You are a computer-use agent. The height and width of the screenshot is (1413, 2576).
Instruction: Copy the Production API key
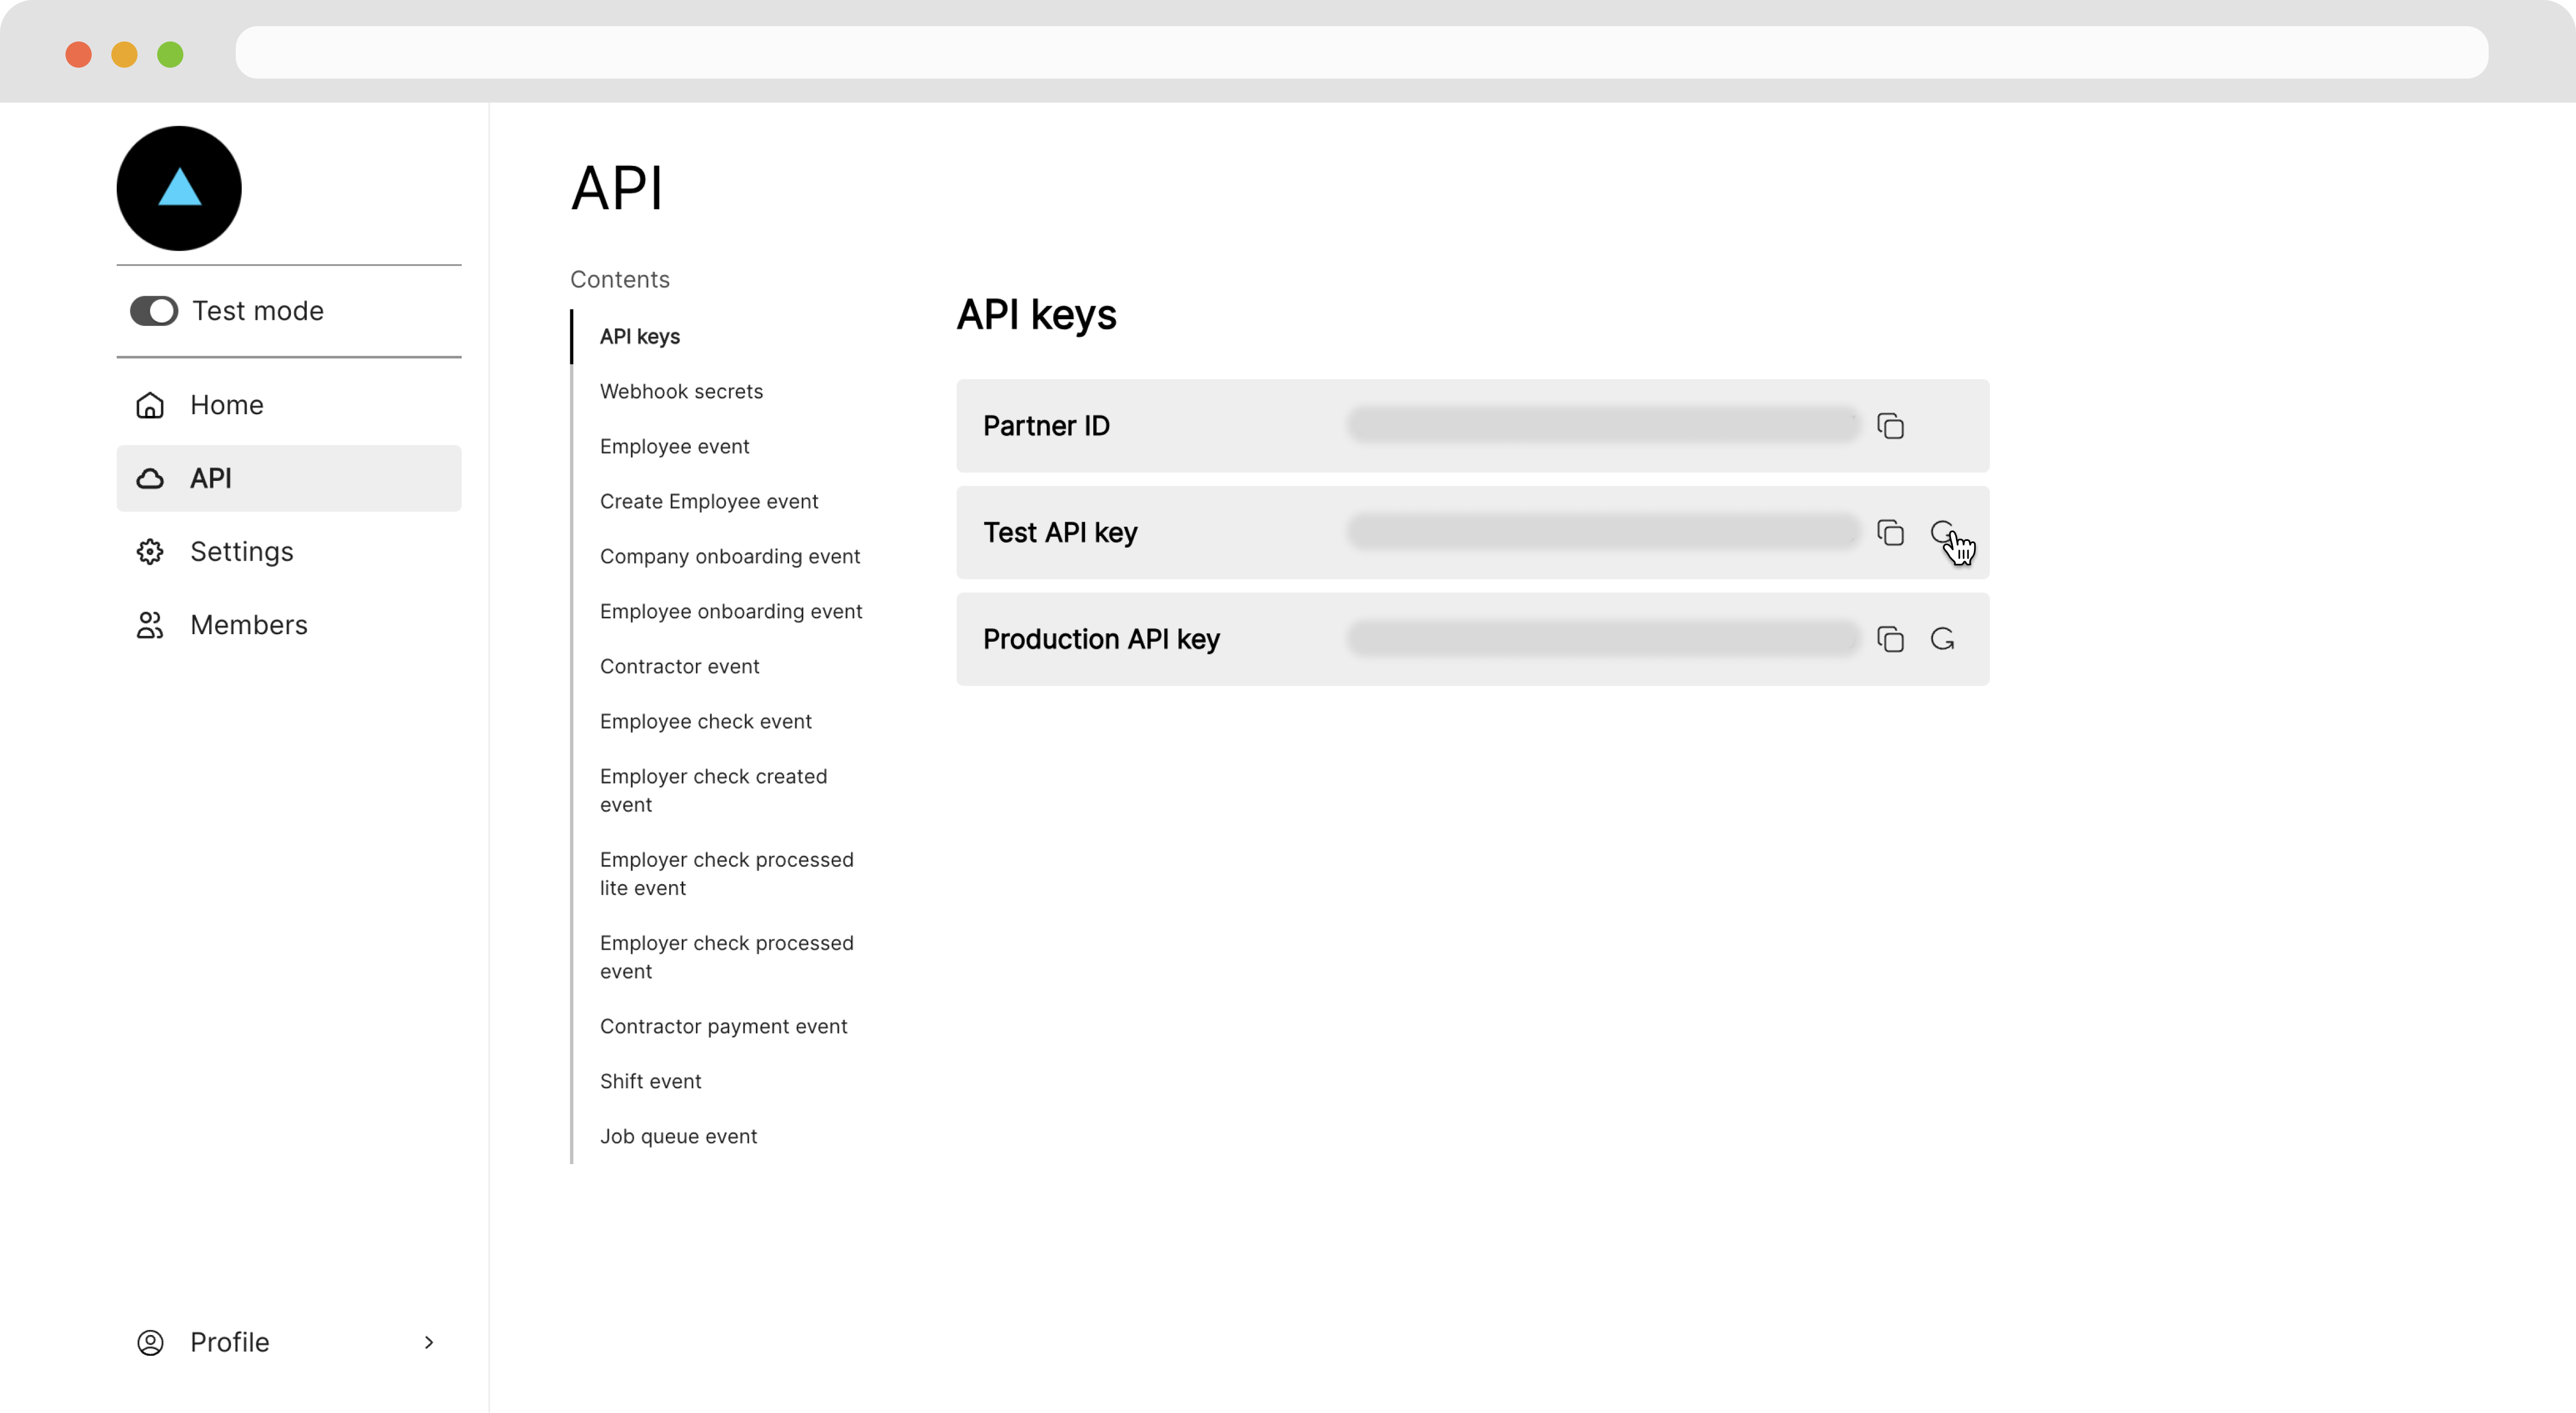pos(1890,639)
